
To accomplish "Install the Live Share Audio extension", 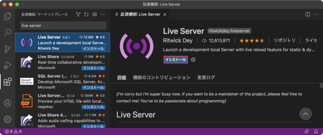I will coord(93,126).
